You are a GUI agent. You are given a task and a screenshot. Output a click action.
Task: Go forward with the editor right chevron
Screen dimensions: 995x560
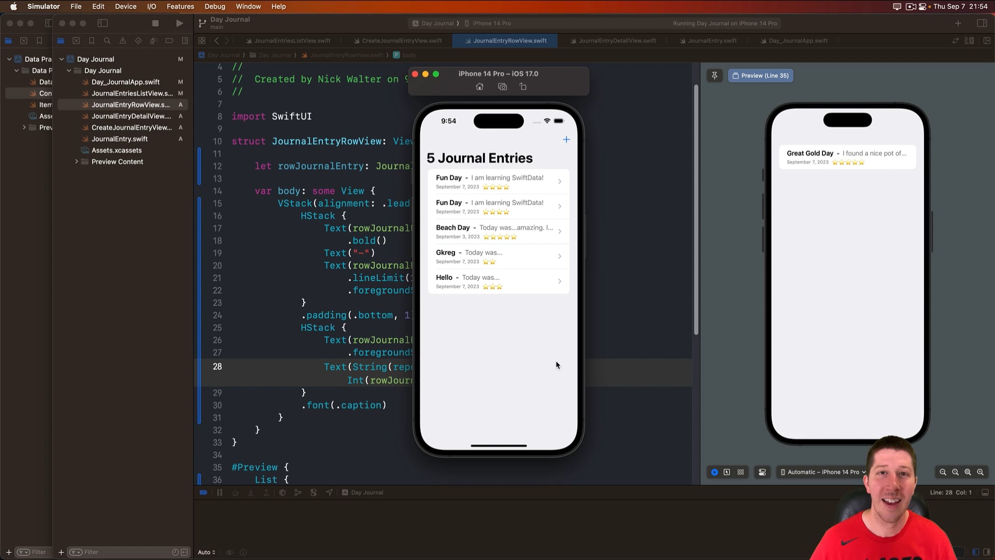tap(227, 41)
